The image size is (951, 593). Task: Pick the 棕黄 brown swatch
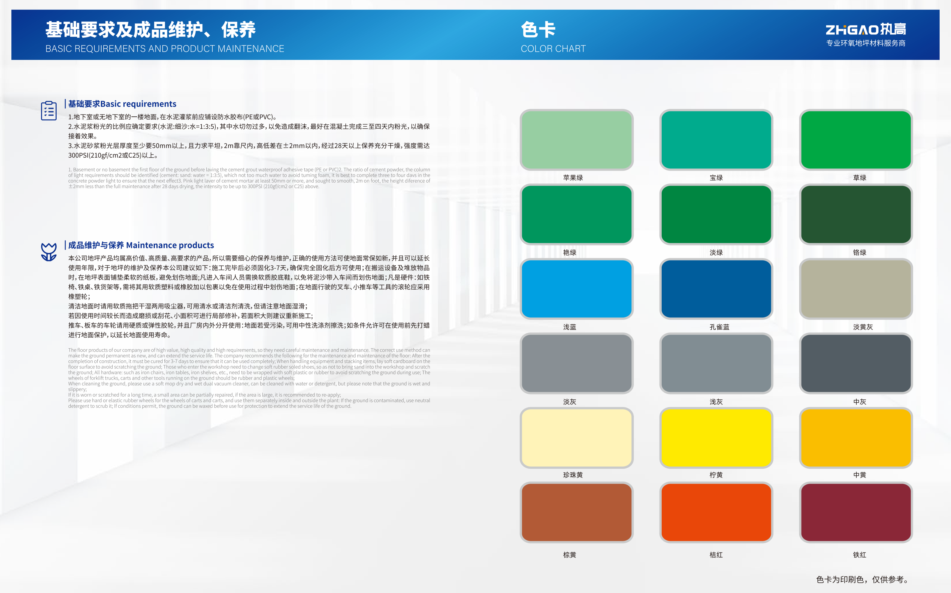576,512
